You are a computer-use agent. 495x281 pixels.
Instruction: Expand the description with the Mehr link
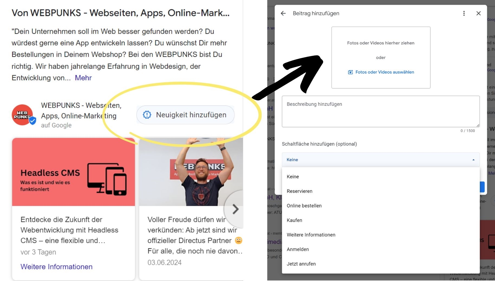[x=83, y=78]
